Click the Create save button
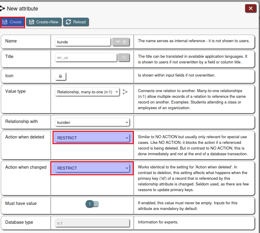Image resolution: width=260 pixels, height=233 pixels. pos(13,22)
